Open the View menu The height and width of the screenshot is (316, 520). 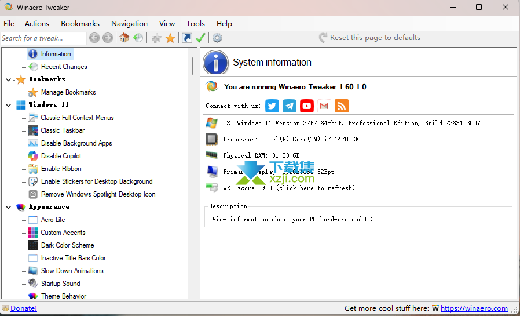167,24
